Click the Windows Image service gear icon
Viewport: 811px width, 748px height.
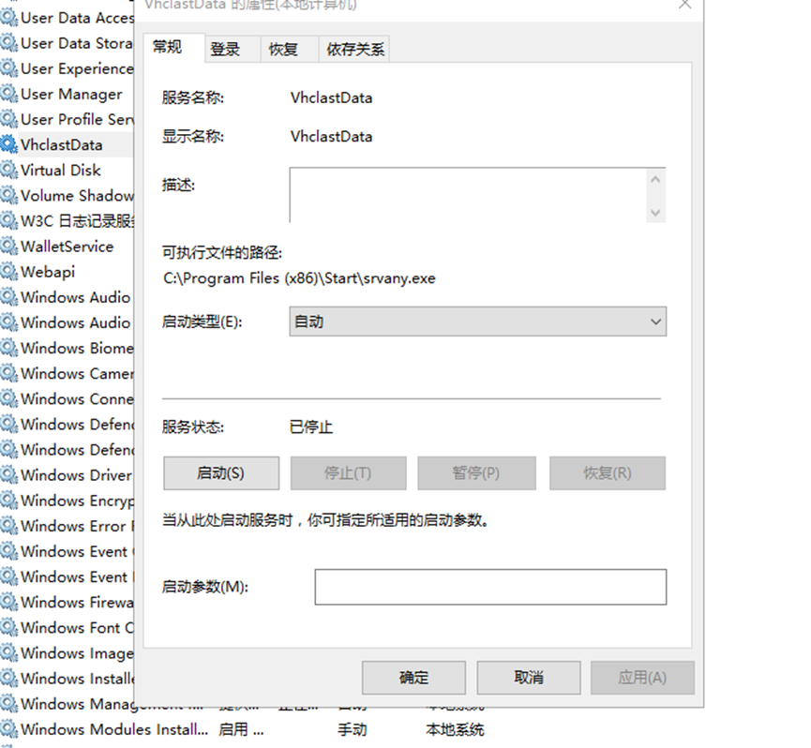(x=8, y=652)
